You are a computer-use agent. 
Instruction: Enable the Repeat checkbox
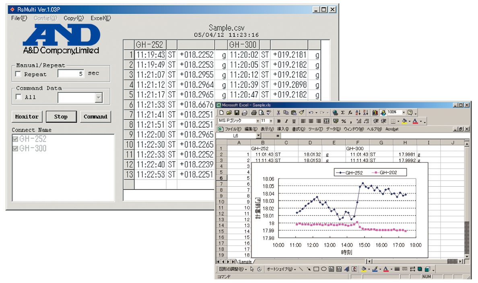[18, 74]
